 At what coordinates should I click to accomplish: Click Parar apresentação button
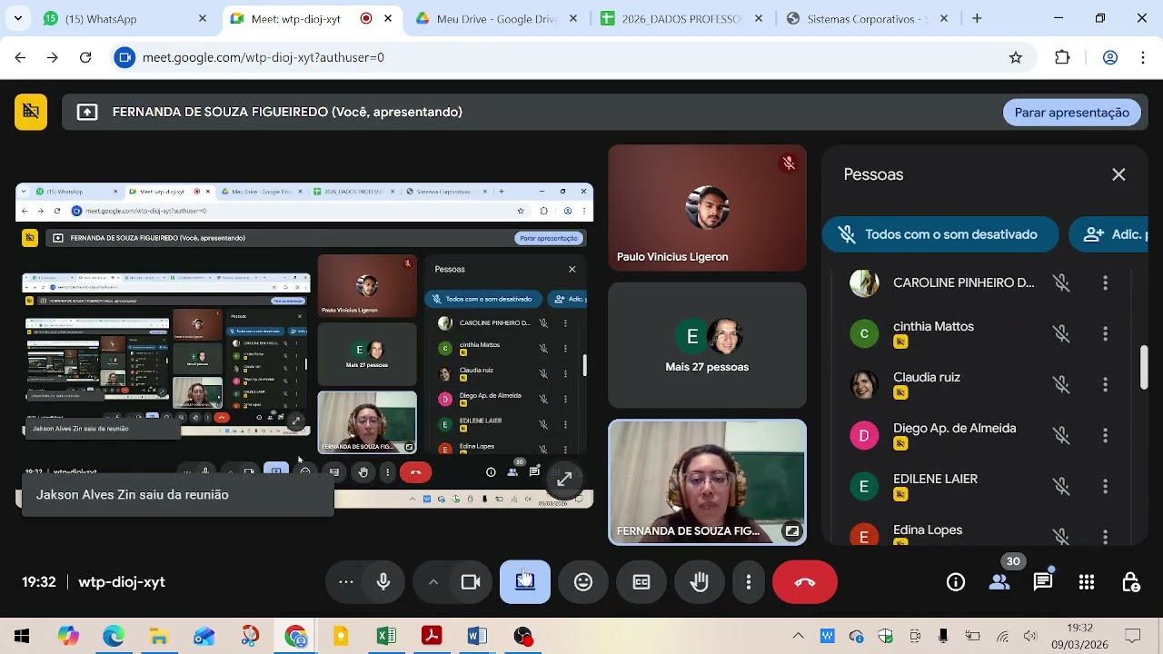[1072, 113]
